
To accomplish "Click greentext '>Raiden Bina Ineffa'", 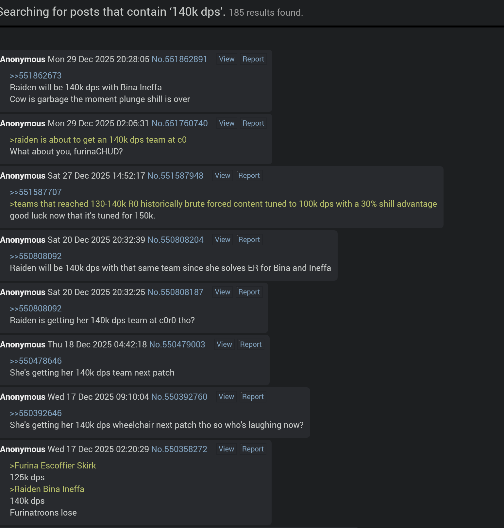I will (47, 489).
